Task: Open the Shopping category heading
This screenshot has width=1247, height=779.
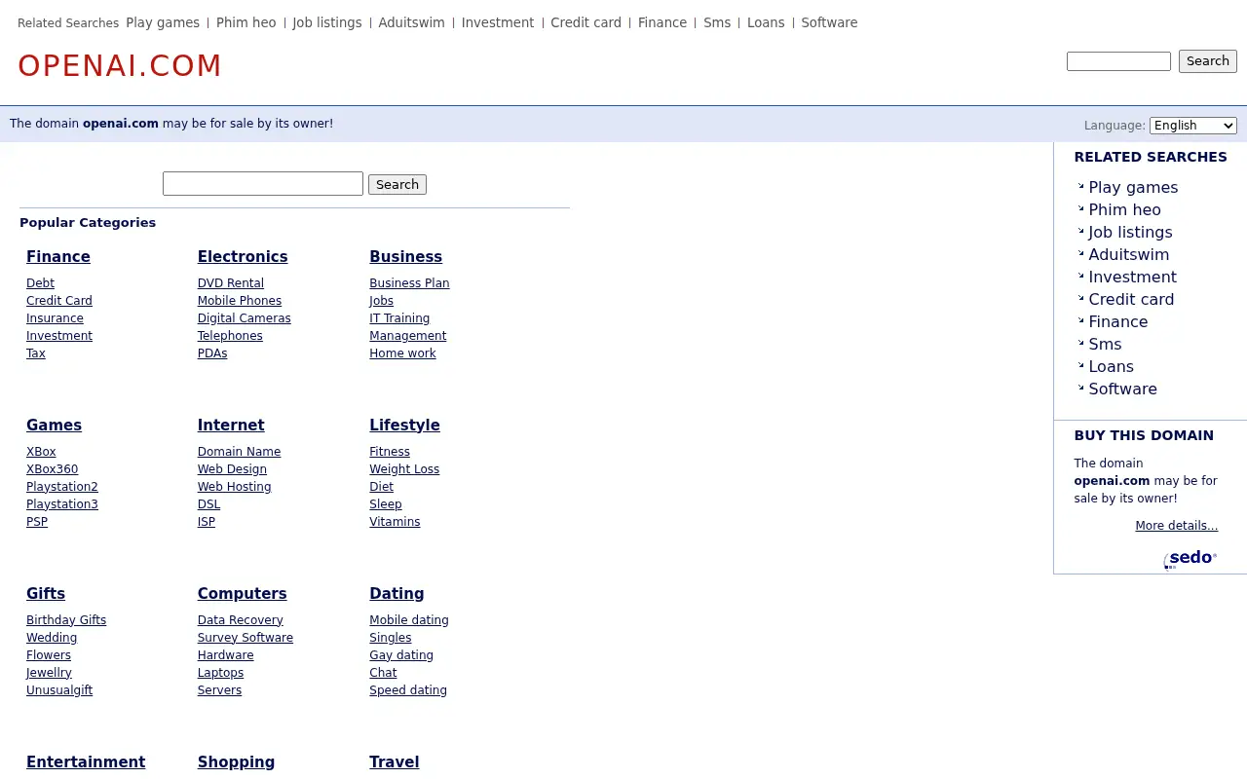Action: coord(236,762)
